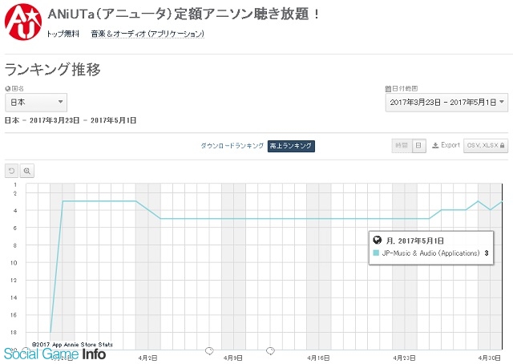Screen dimensions: 513x364
Task: Click the 日本 - 2017年3月23日 - 2017年5月1日 summary text
Action: click(71, 120)
